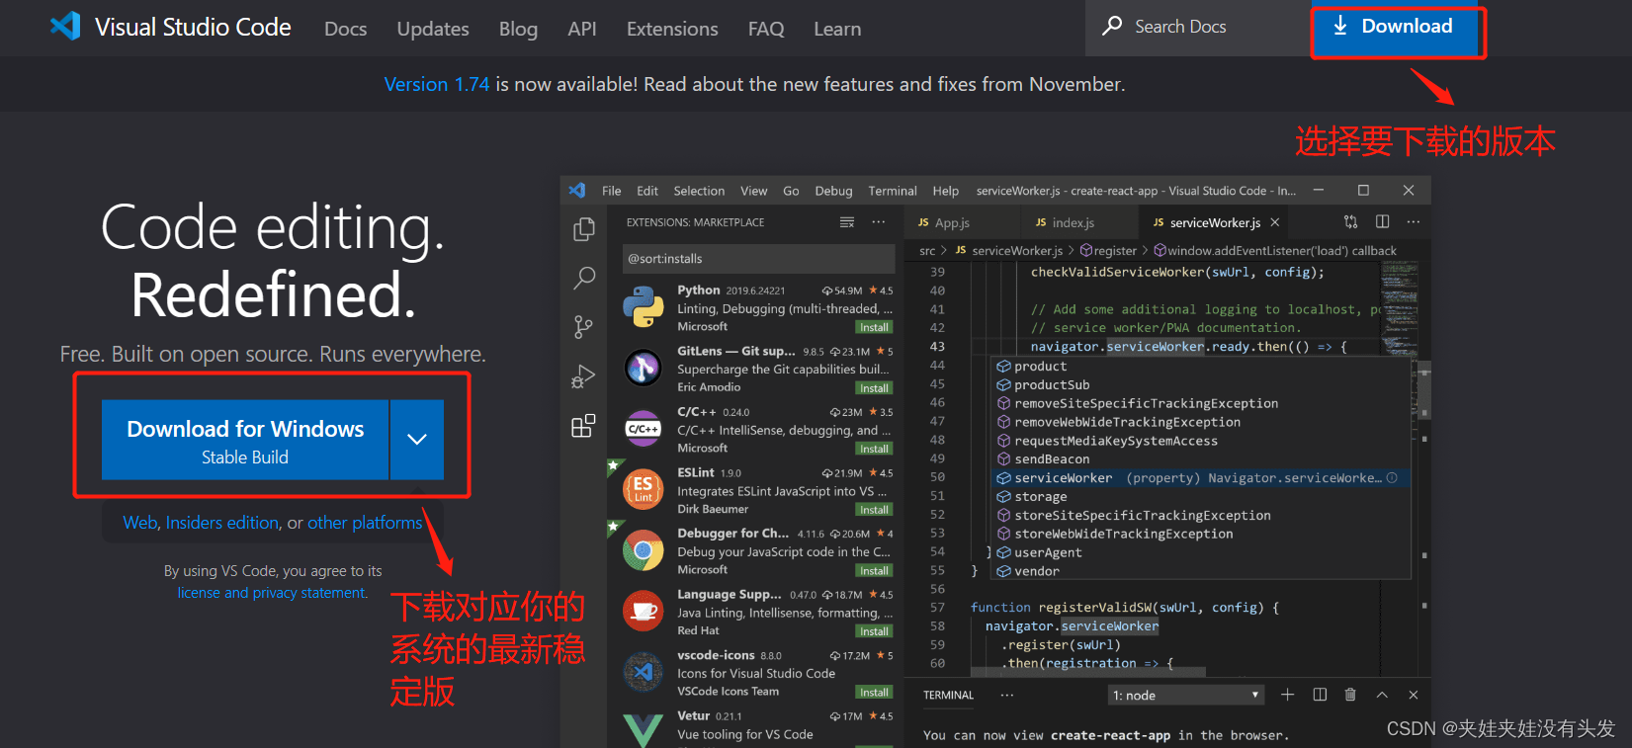Click the open changes icon in editor toolbar
1632x748 pixels.
1351,222
